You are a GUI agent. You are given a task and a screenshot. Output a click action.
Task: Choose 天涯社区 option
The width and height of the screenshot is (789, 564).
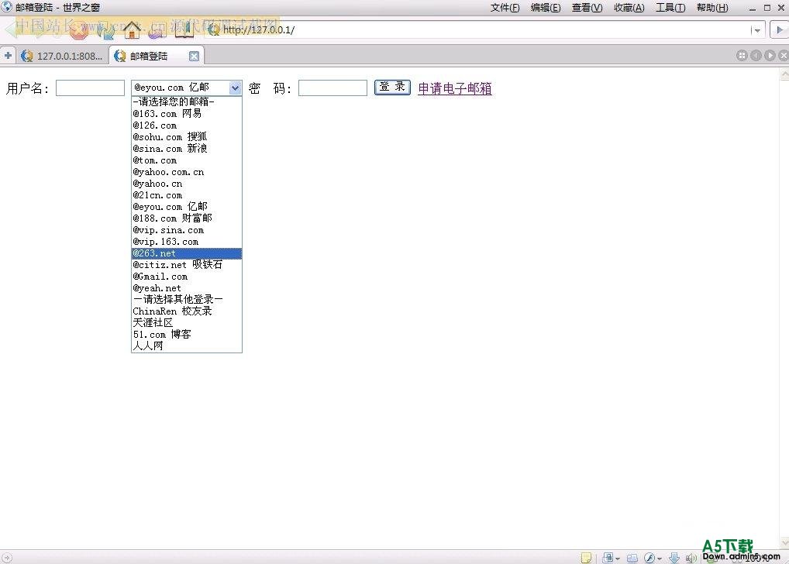click(187, 322)
